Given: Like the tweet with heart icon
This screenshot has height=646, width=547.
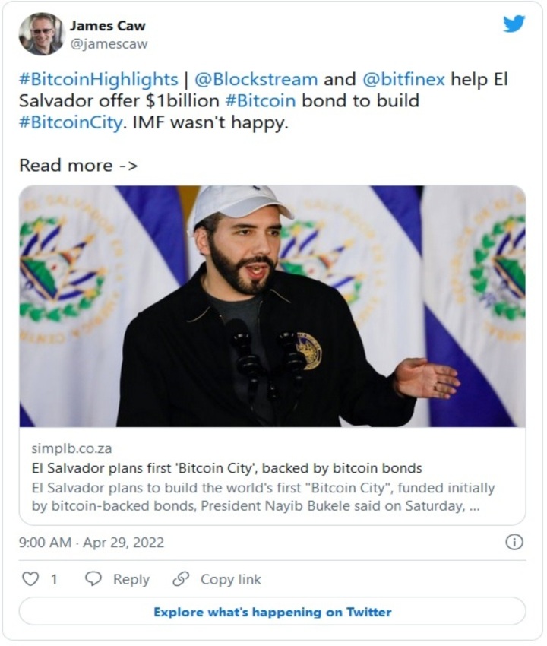Looking at the screenshot, I should 30,579.
